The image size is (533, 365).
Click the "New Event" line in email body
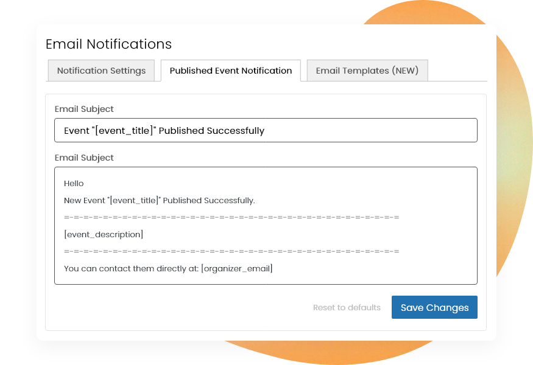[160, 200]
